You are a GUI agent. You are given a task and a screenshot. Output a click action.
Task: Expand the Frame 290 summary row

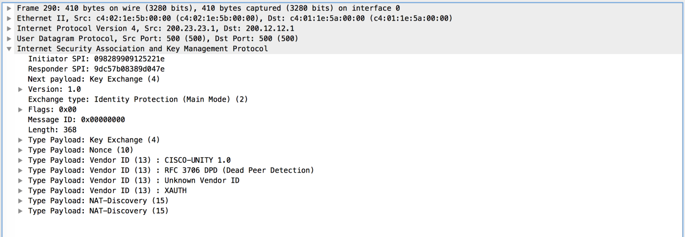[9, 8]
